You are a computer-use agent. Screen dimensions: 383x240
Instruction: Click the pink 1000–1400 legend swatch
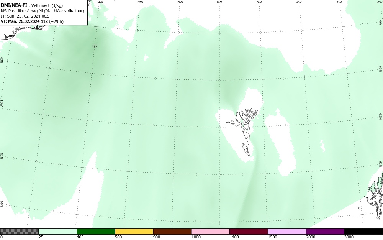click(x=211, y=232)
